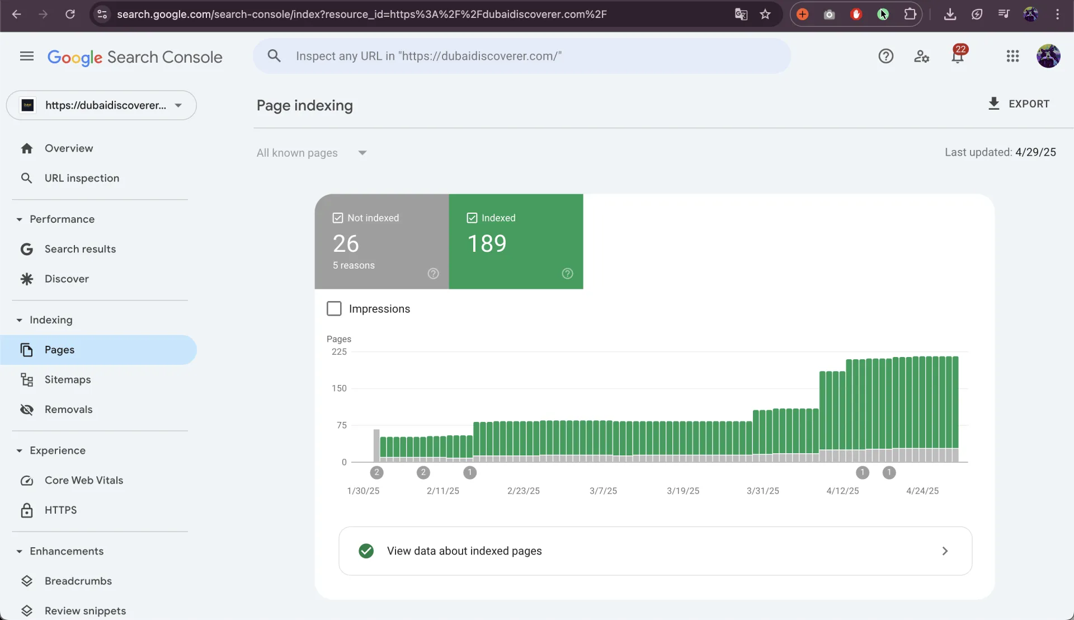The image size is (1074, 620).
Task: Open the main hamburger menu
Action: (x=27, y=56)
